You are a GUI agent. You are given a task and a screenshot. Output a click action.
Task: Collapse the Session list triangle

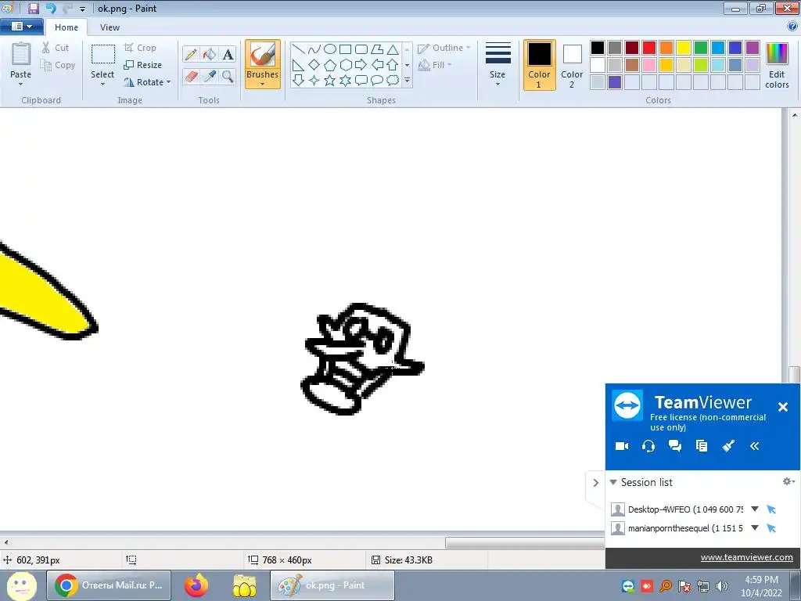[613, 482]
